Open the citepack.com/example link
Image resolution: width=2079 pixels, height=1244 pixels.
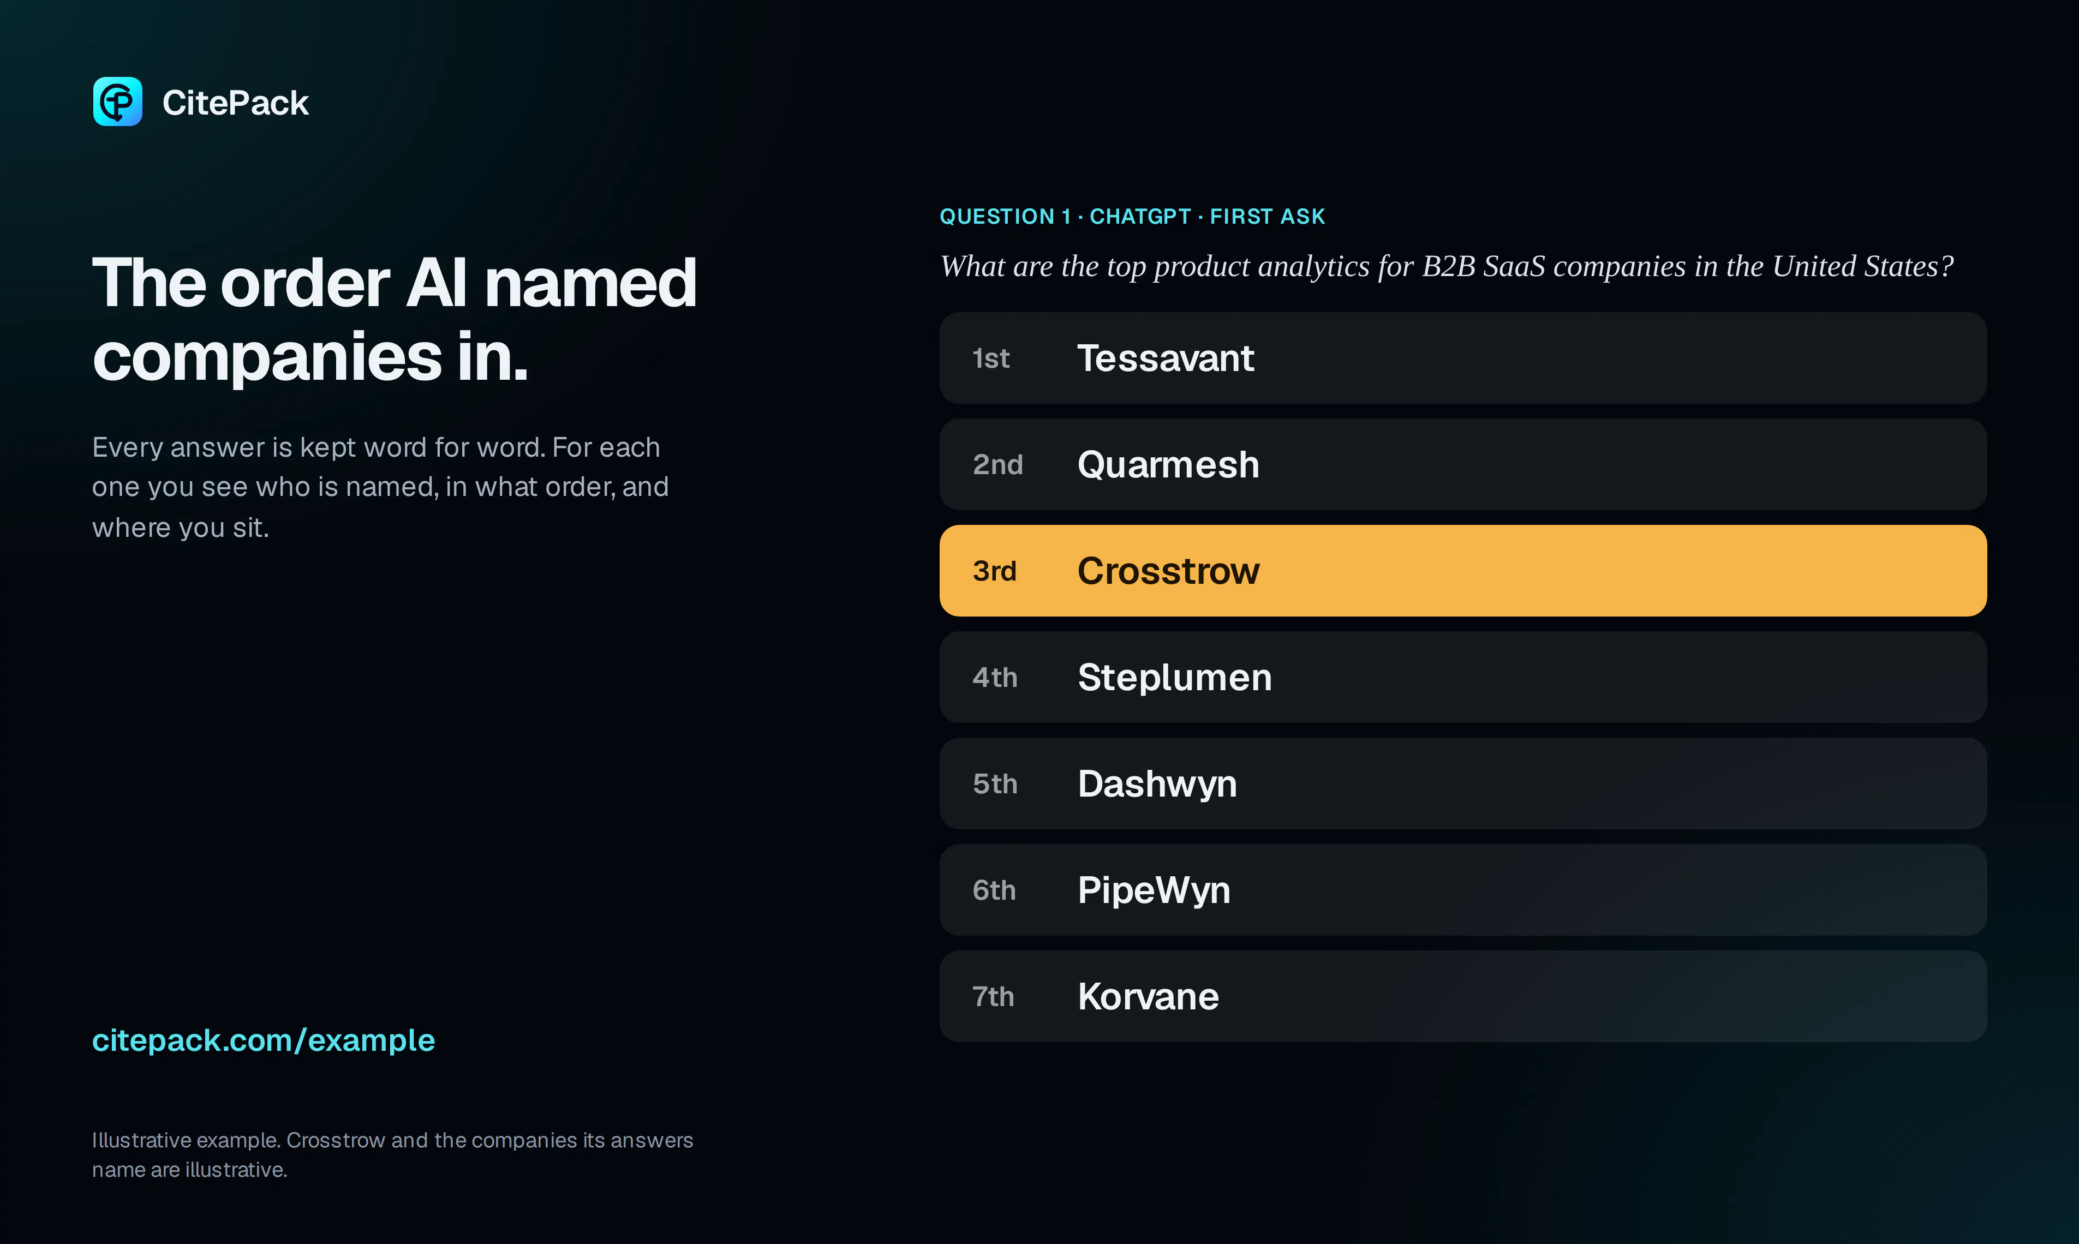point(263,1040)
